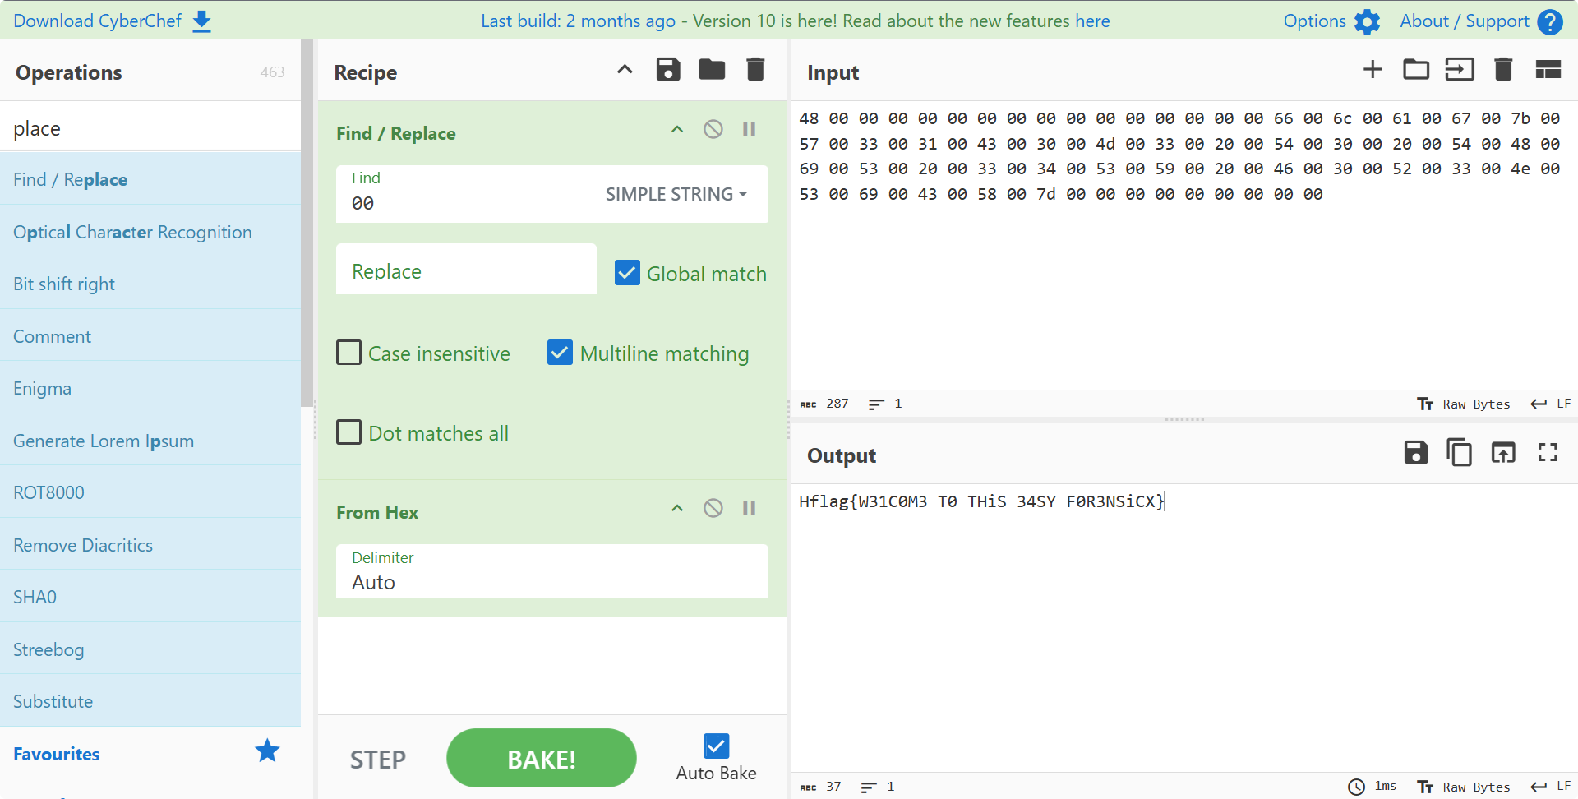Load a recipe using the folder icon
The height and width of the screenshot is (799, 1578).
tap(712, 69)
